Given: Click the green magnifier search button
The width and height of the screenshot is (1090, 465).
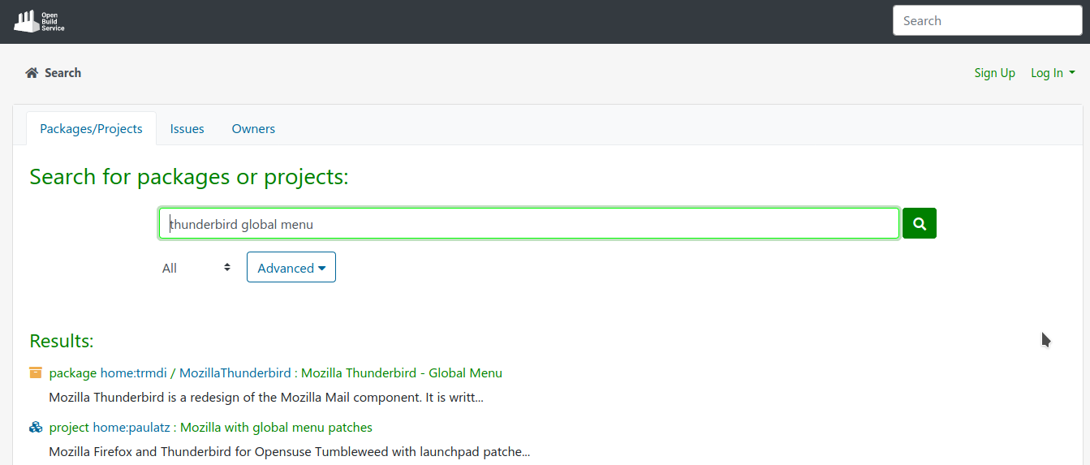Looking at the screenshot, I should pos(920,223).
